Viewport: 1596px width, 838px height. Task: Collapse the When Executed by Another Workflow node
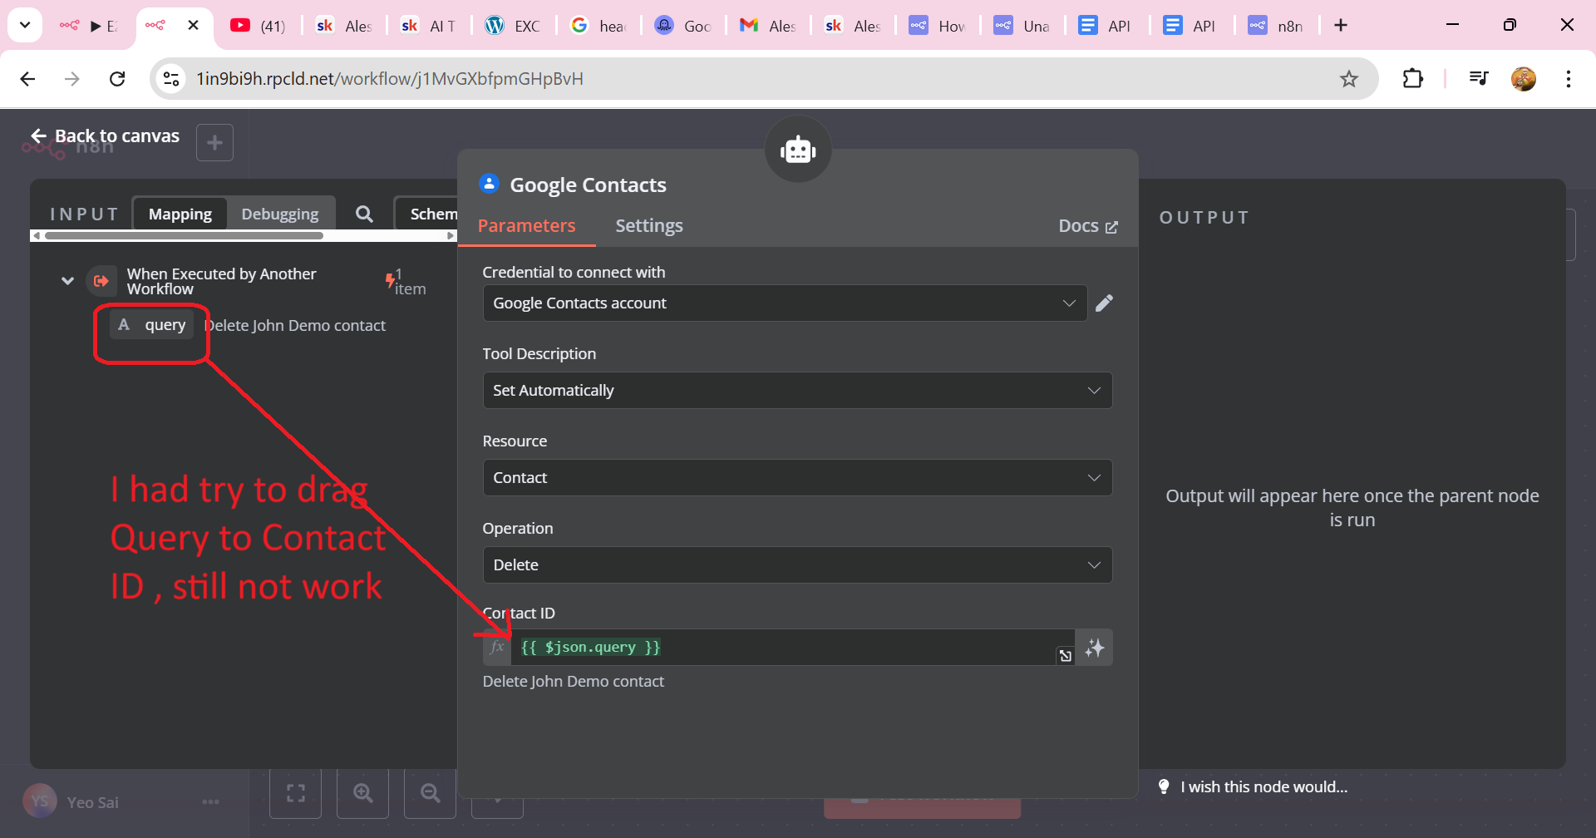[x=67, y=281]
